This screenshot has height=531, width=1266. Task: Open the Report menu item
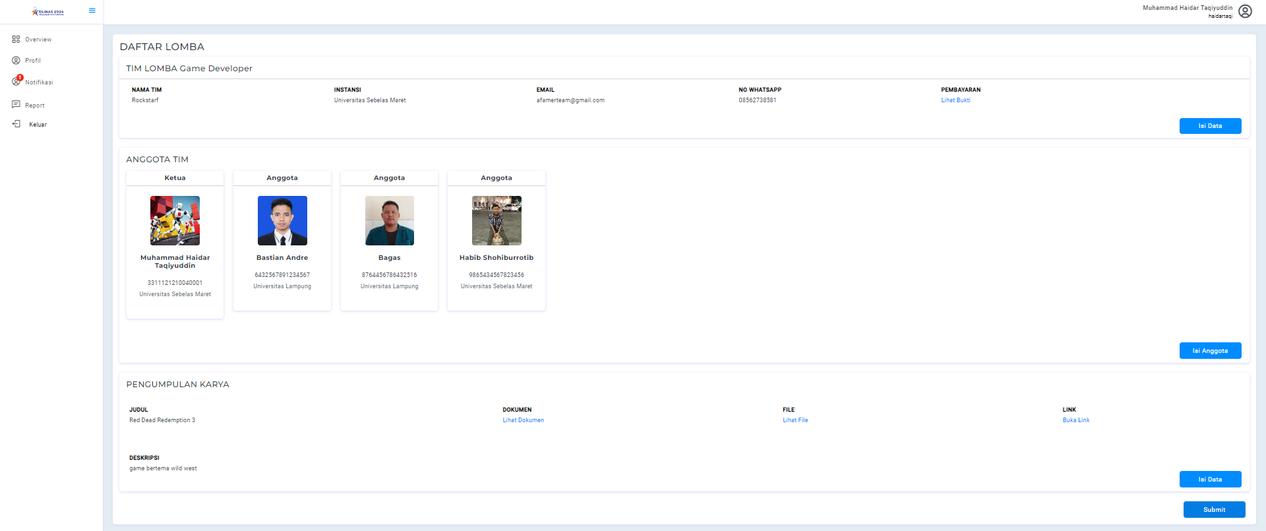pos(35,106)
